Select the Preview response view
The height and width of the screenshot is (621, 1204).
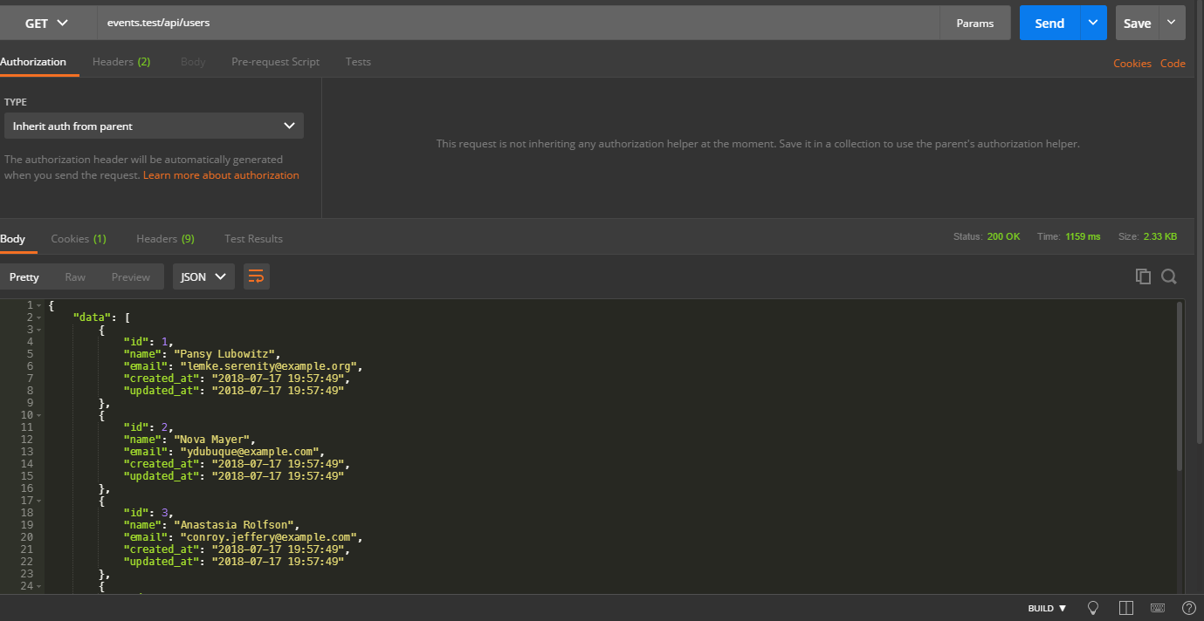coord(130,276)
